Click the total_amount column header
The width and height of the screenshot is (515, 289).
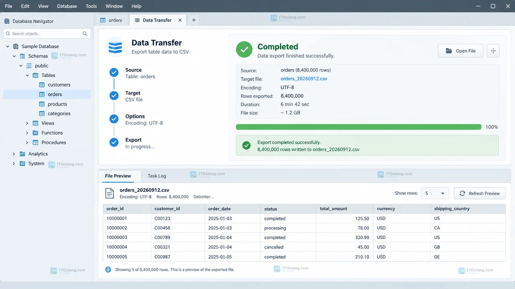coord(344,209)
